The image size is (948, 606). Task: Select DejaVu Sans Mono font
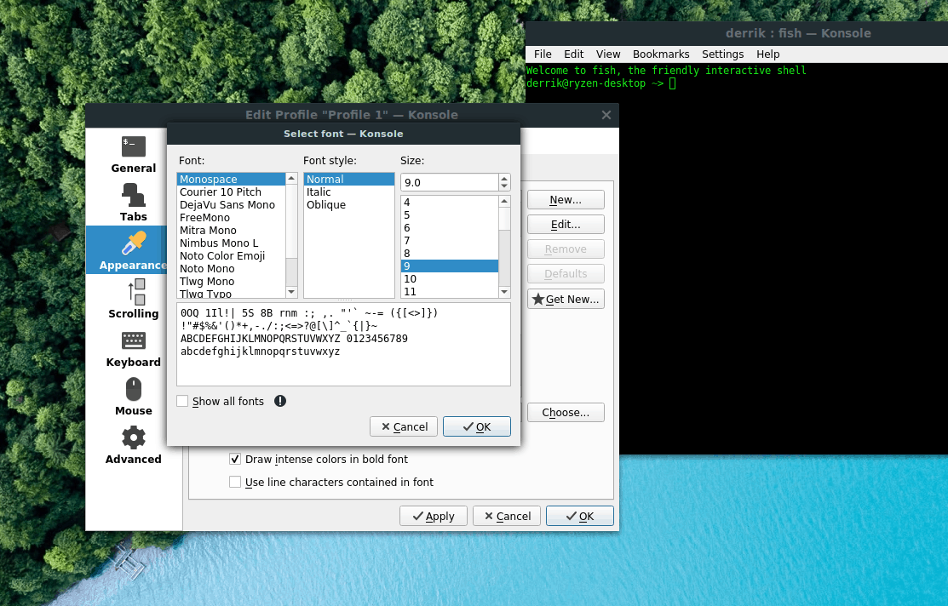coord(231,204)
